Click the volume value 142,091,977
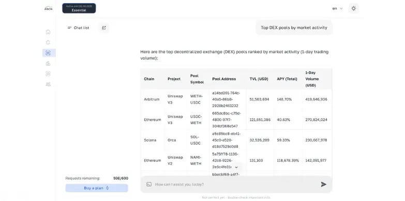The height and width of the screenshot is (201, 405). pyautogui.click(x=316, y=161)
